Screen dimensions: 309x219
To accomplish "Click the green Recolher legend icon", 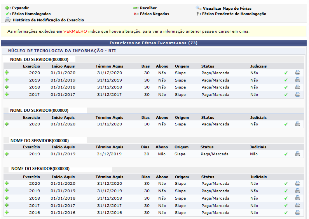I will click(135, 8).
